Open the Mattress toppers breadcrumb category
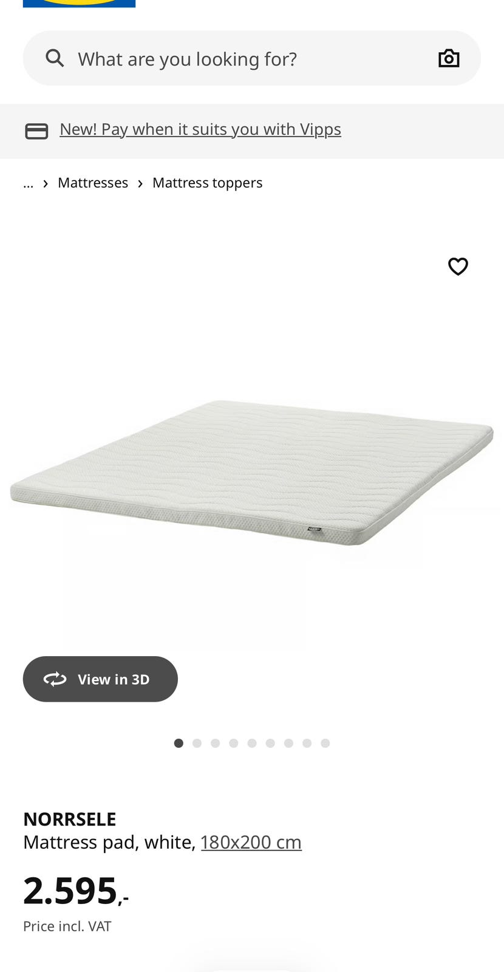Screen dimensions: 504x972 (x=208, y=183)
